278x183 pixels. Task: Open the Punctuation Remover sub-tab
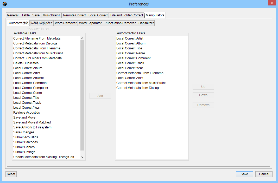point(120,23)
